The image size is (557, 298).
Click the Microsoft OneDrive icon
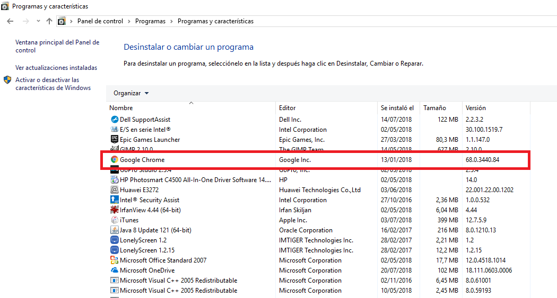pos(114,270)
